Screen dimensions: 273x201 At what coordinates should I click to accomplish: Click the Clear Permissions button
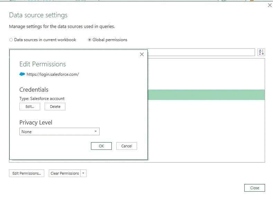pos(65,173)
